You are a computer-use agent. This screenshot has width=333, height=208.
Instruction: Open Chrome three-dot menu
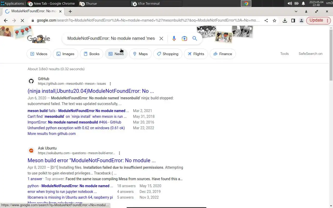tap(327, 21)
